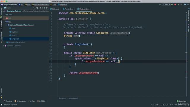
Task: Select Person class in project tree
Action: pos(14,35)
